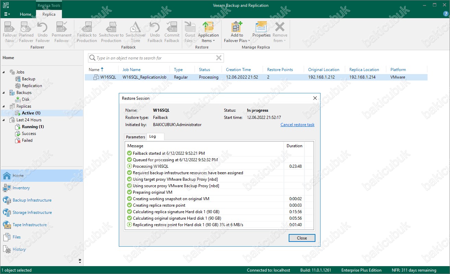This screenshot has height=274, width=450.
Task: Click the Cancel restore task link
Action: pyautogui.click(x=297, y=125)
